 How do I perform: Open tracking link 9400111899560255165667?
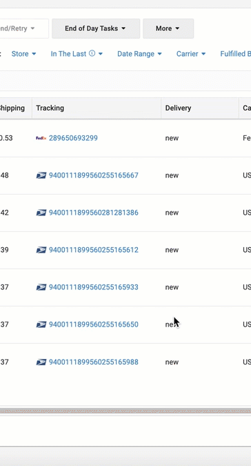[x=94, y=175]
